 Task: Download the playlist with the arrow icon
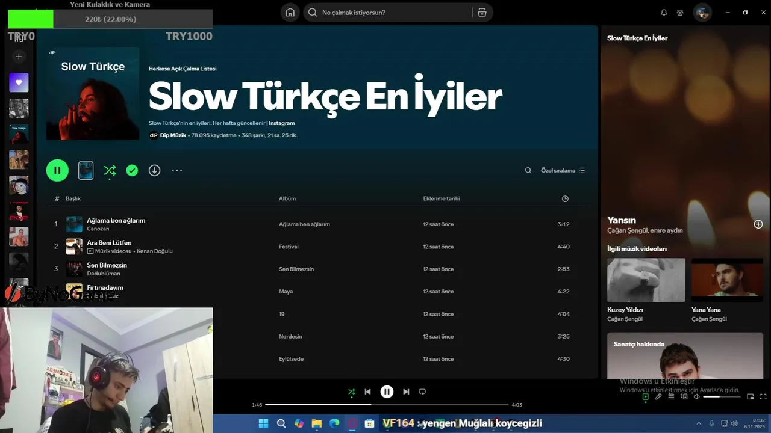pos(155,171)
